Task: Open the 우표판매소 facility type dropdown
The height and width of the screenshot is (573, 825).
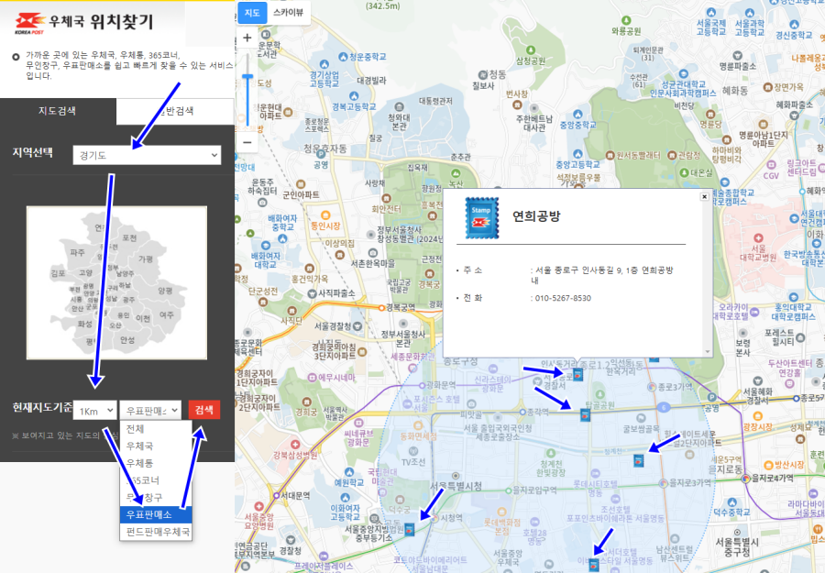Action: [150, 411]
